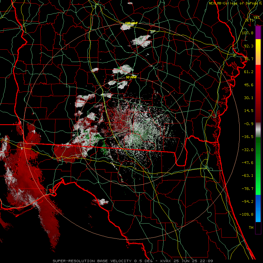
Task: Click the Super-Resolution Base Velocity caption
Action: click(x=133, y=261)
